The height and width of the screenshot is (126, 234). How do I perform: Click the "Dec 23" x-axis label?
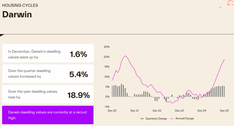pos(179,111)
